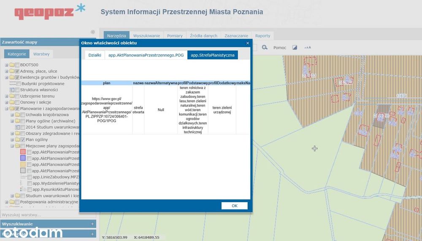Expand the BDOT500 tree node

[6, 65]
